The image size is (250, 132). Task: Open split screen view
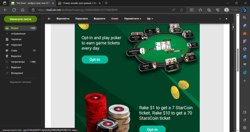point(192,10)
